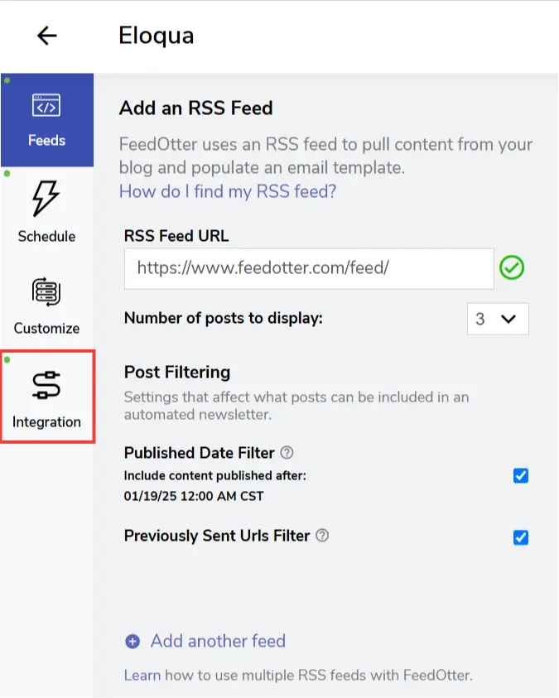This screenshot has width=559, height=698.
Task: Uncheck Previously Sent Urls Filter checkbox
Action: coord(520,537)
